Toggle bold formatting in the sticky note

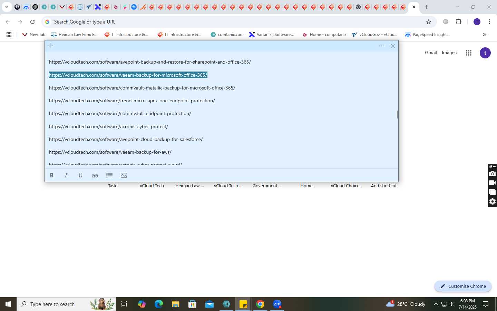pos(52,176)
